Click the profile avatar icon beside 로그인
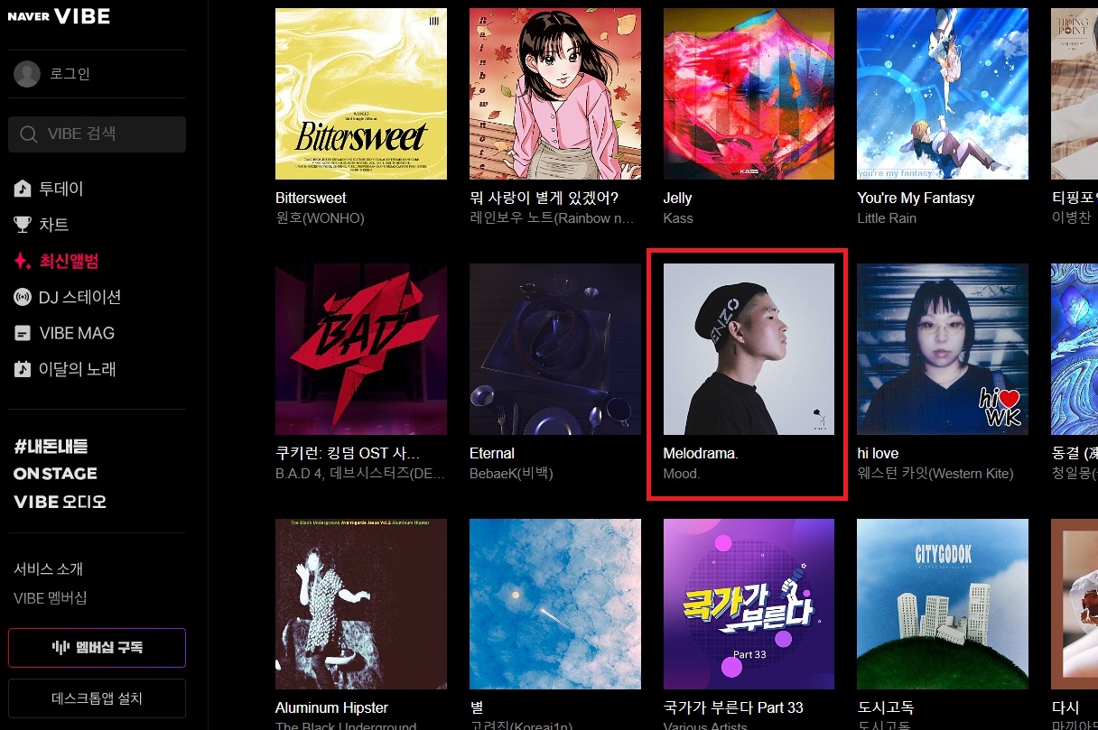1098x730 pixels. click(27, 74)
